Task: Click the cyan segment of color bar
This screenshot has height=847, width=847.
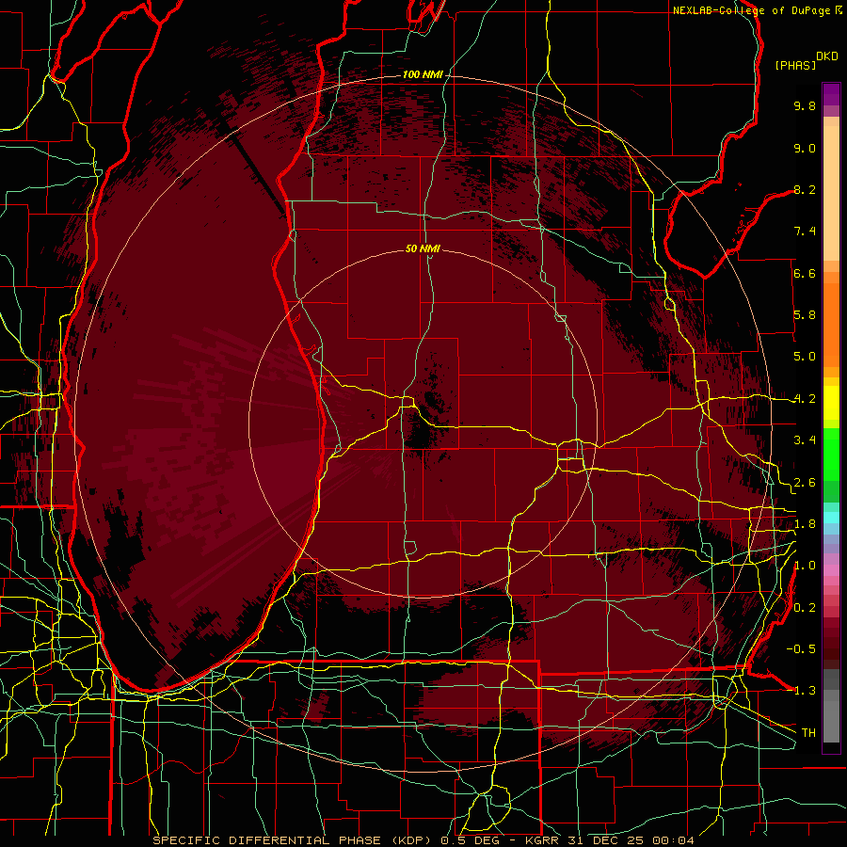Action: pyautogui.click(x=831, y=518)
